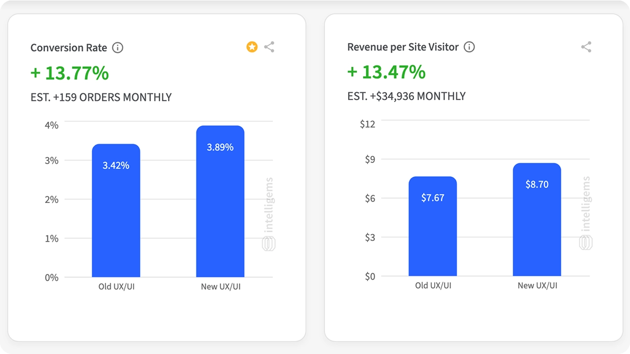Toggle the gold star favorite icon

tap(252, 47)
